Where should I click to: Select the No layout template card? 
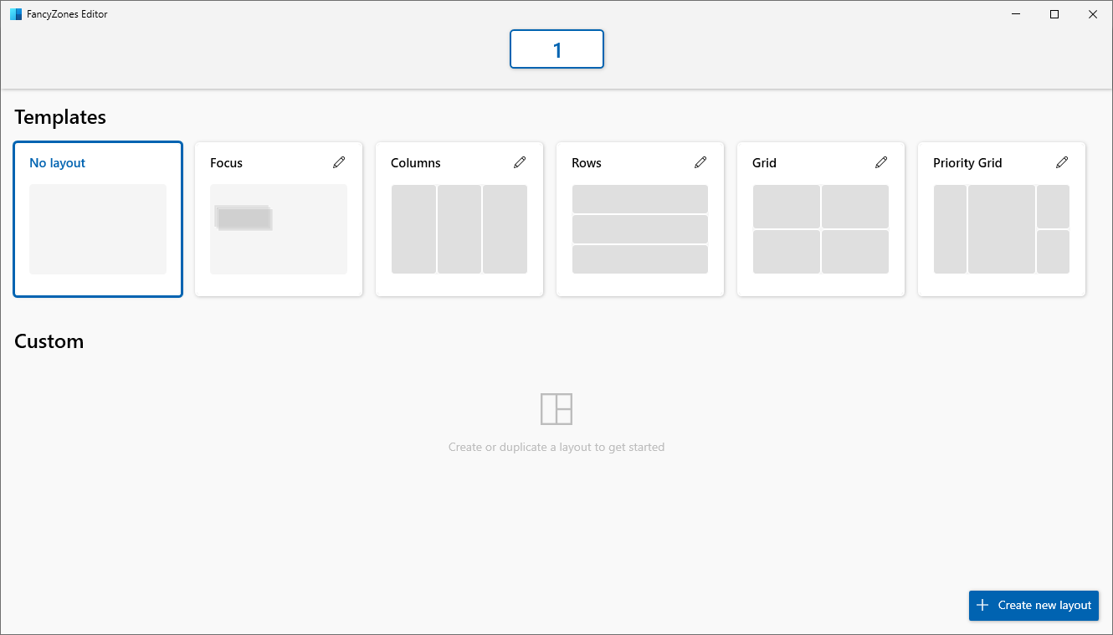pos(98,219)
